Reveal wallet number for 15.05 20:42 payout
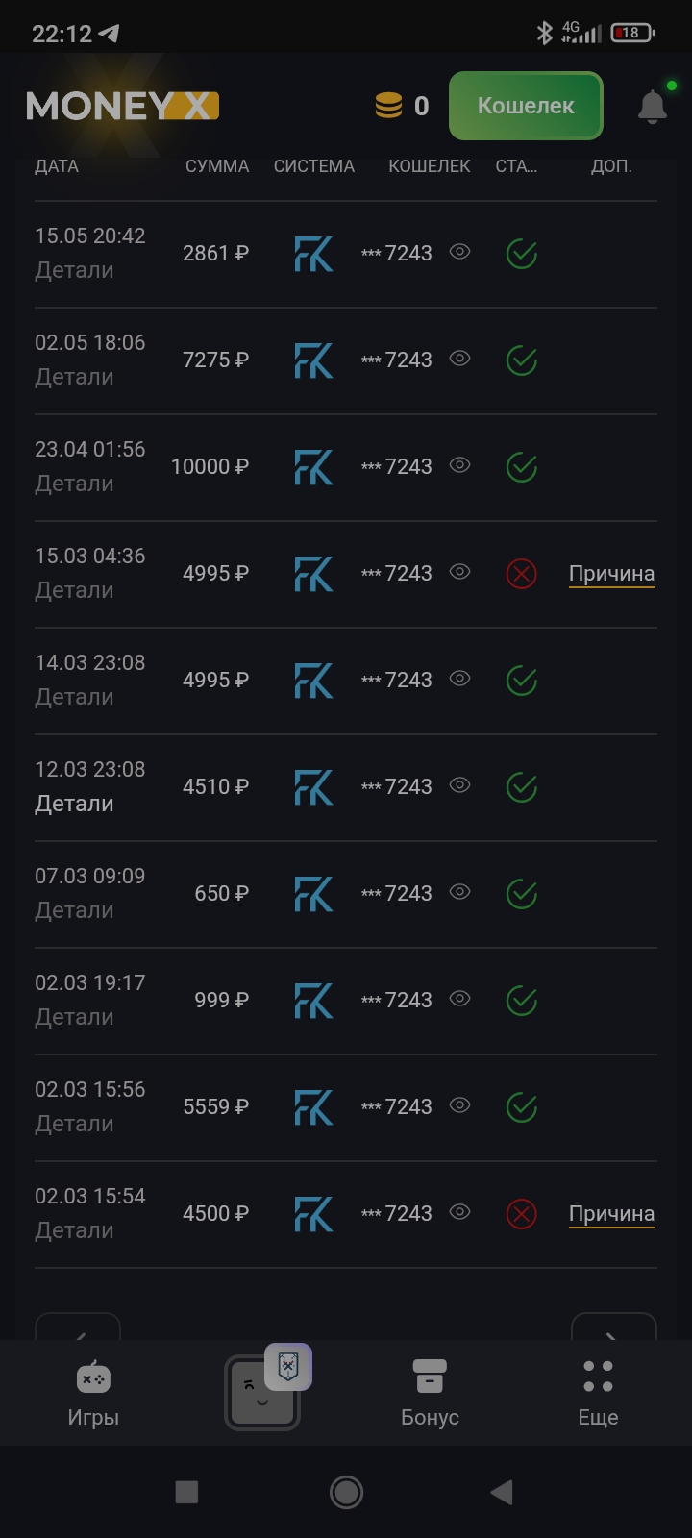692x1538 pixels. click(x=460, y=253)
